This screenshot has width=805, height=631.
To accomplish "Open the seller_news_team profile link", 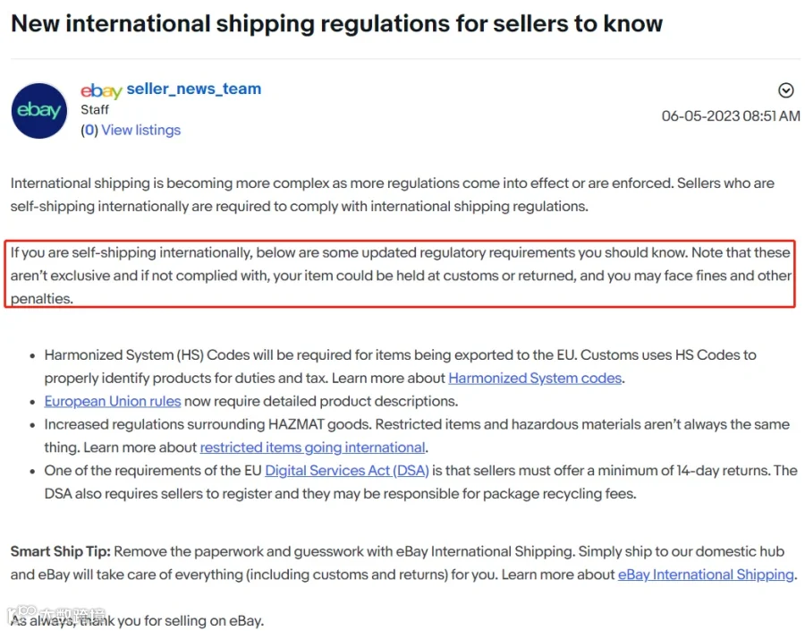I will tap(193, 89).
